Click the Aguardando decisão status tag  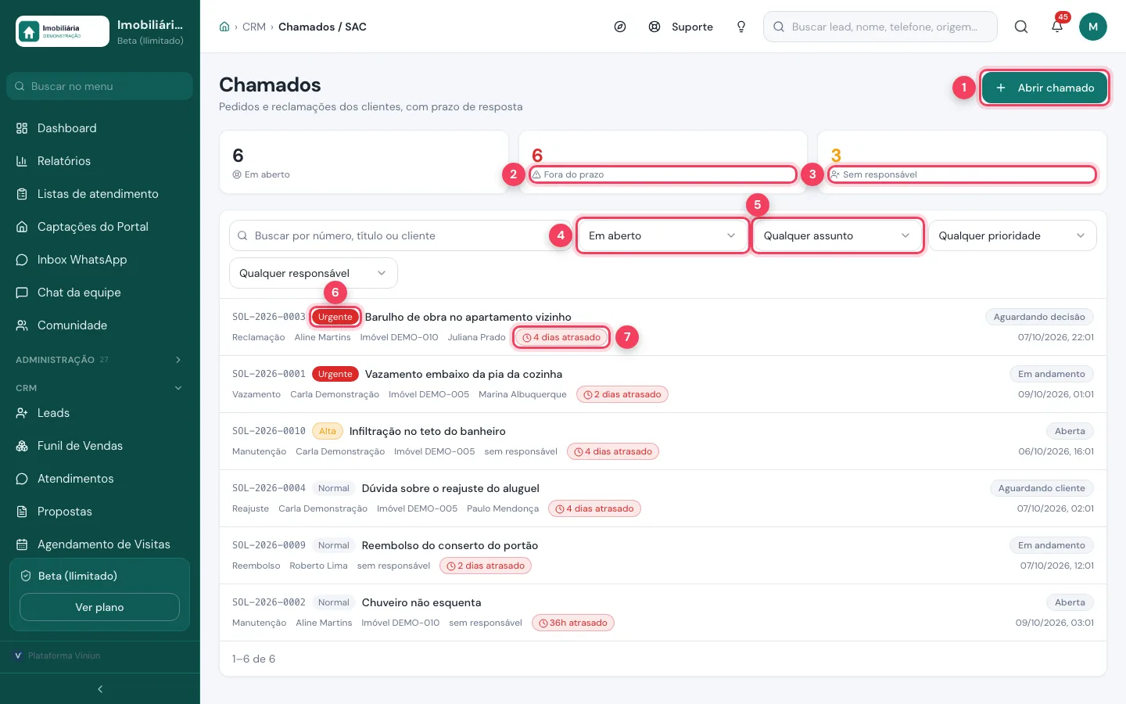1039,317
